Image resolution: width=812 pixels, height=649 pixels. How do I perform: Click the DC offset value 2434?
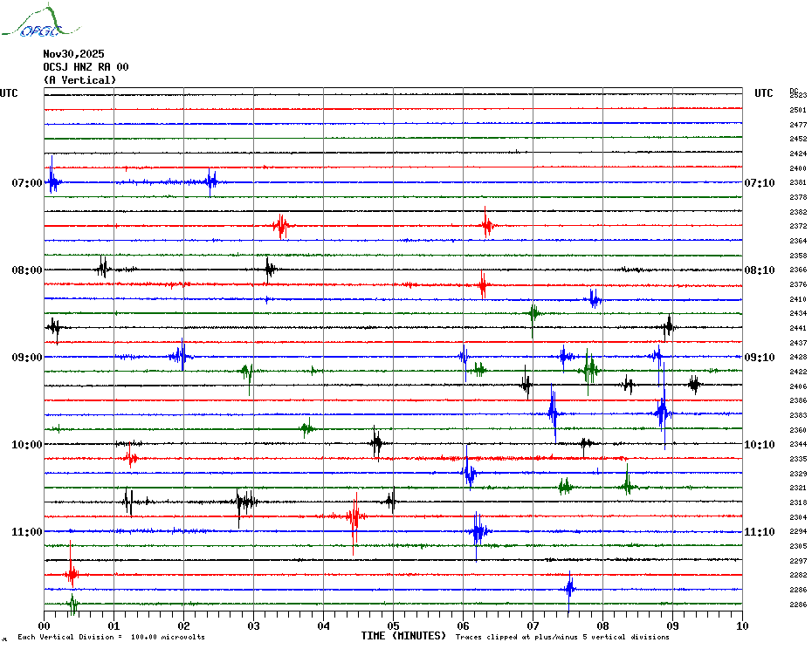pos(798,313)
